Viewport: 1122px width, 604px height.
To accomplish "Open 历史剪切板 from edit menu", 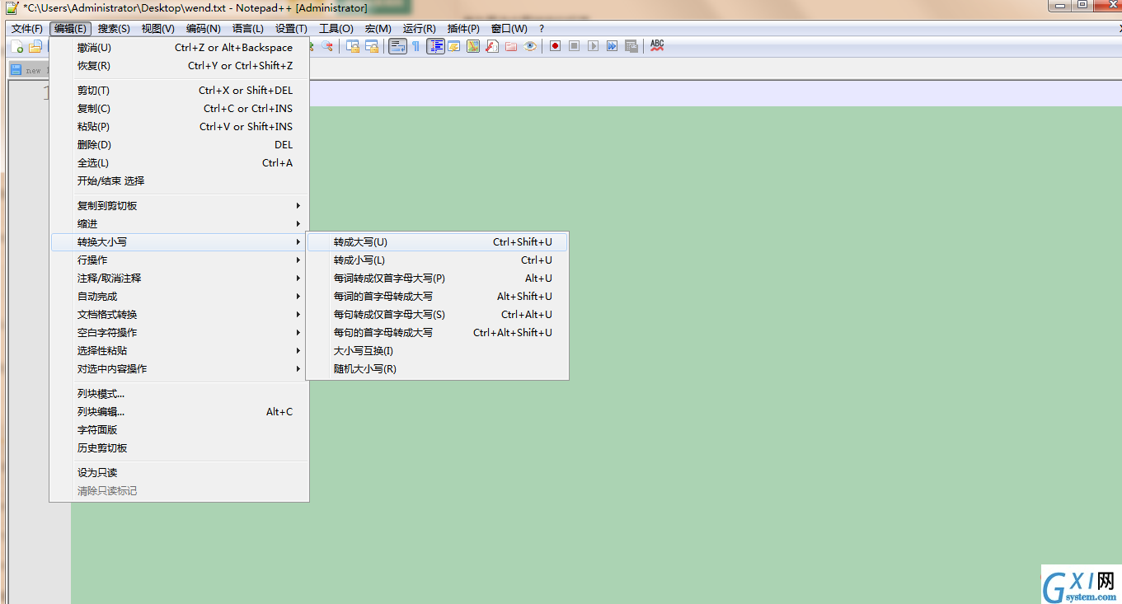I will click(179, 448).
